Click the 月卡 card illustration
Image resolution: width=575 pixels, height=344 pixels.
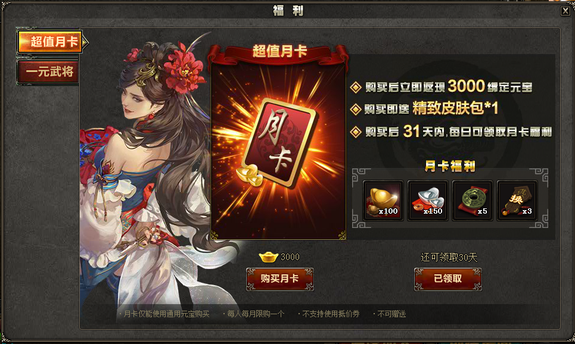279,143
